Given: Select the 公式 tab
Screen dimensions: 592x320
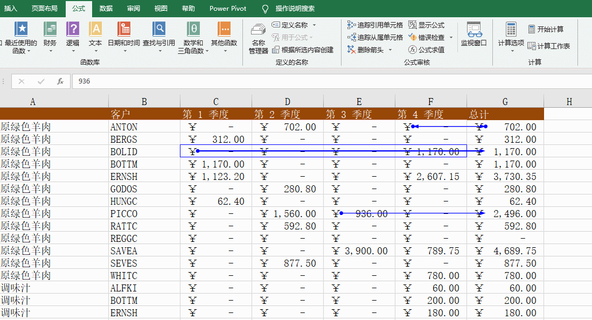Looking at the screenshot, I should [79, 8].
